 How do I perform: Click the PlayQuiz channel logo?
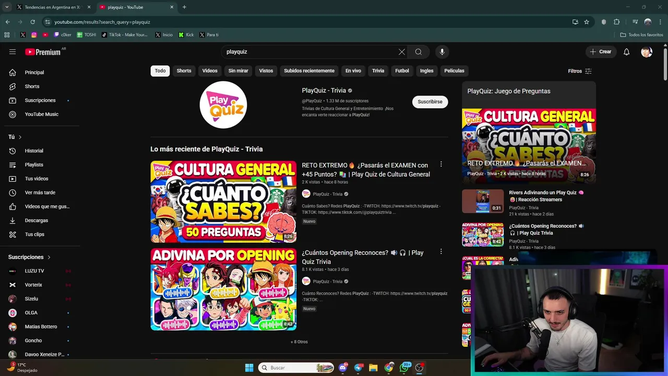tap(223, 104)
